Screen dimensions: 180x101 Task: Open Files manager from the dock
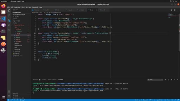[x=3, y=12]
